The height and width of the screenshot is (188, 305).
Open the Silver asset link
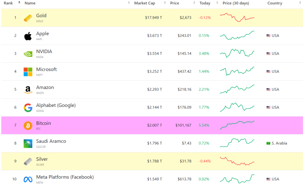pos(42,159)
